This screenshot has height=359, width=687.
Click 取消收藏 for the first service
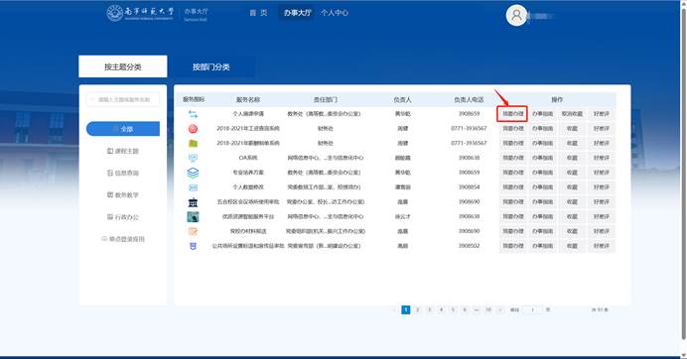[x=572, y=114]
